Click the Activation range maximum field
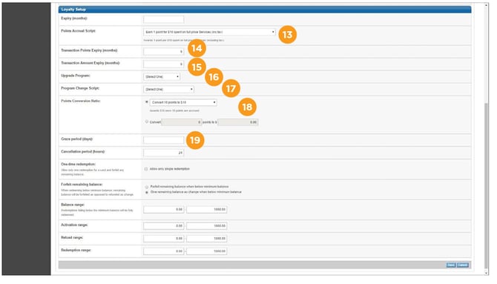Screen dimensions: 497x284 pos(207,226)
